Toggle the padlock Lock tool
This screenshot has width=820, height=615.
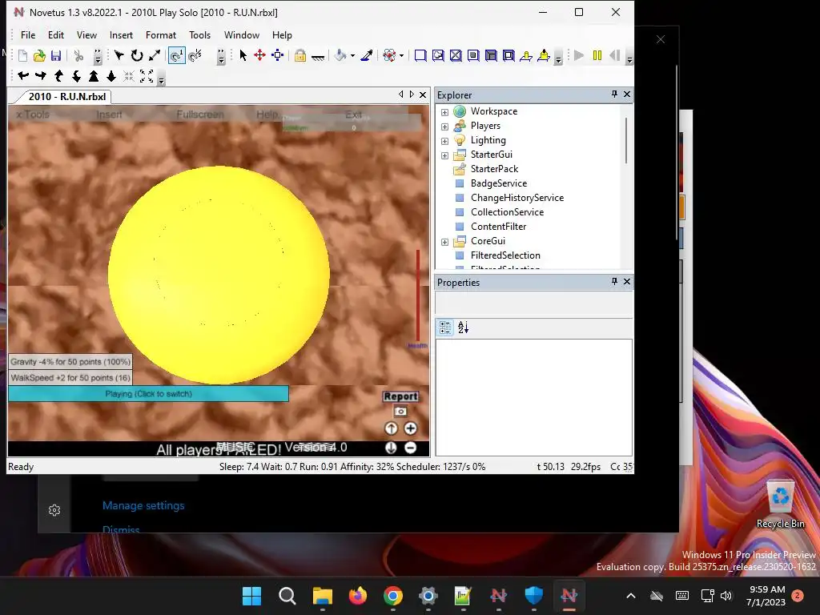point(300,55)
